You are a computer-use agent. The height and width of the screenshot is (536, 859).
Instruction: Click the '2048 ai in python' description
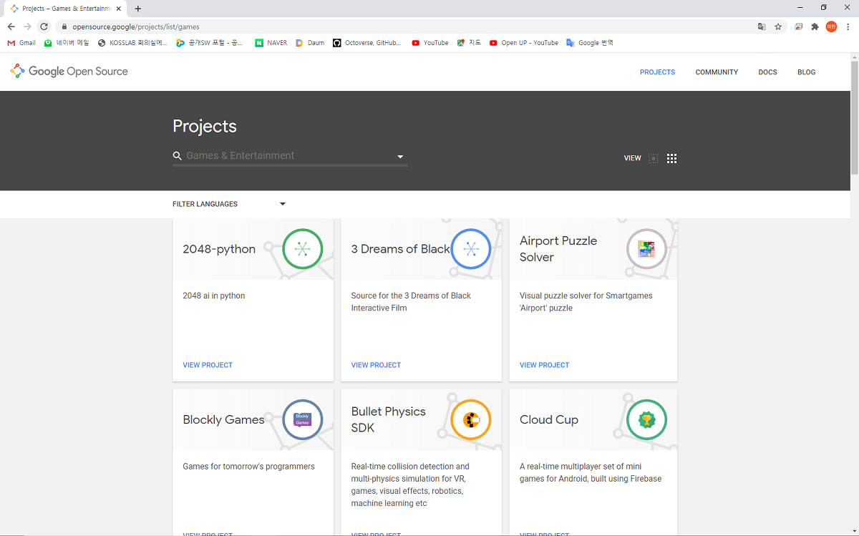pyautogui.click(x=214, y=296)
